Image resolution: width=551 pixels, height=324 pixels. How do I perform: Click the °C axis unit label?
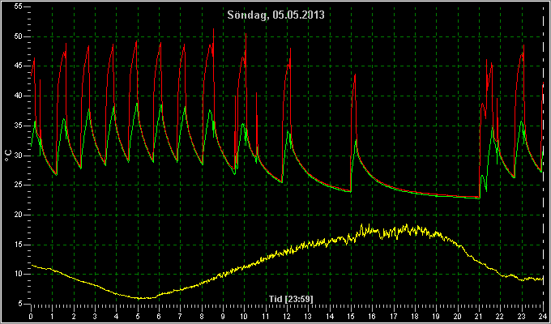point(8,156)
